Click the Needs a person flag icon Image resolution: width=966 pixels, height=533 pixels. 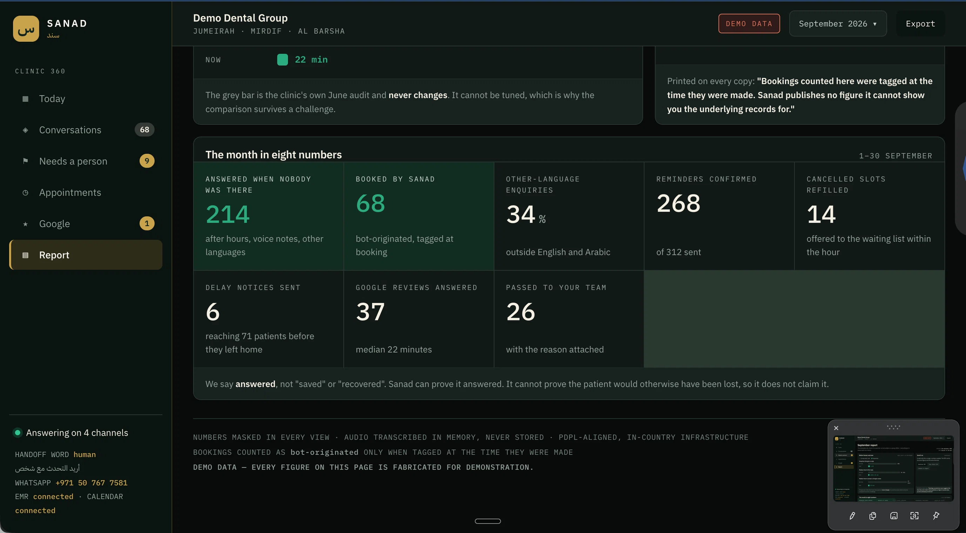[26, 161]
